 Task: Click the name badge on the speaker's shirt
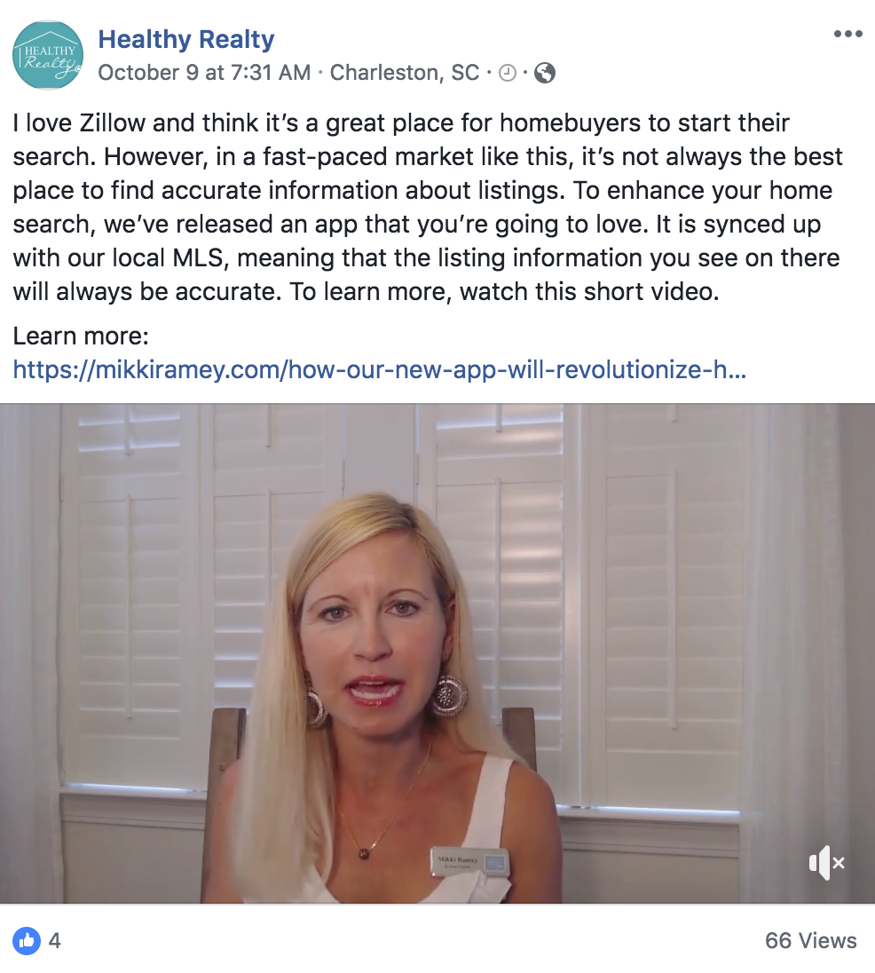[470, 861]
